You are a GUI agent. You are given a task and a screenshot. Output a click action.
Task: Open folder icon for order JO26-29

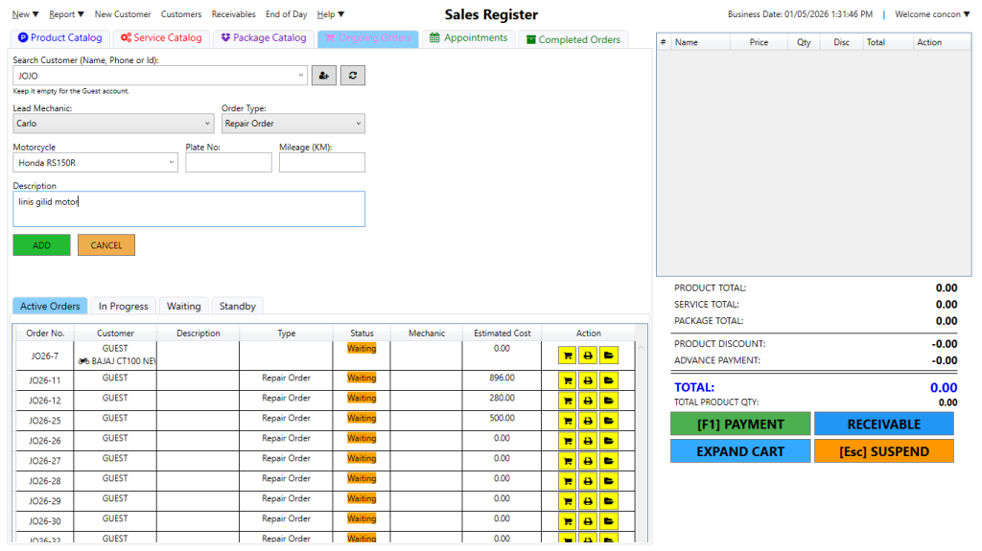pyautogui.click(x=608, y=501)
